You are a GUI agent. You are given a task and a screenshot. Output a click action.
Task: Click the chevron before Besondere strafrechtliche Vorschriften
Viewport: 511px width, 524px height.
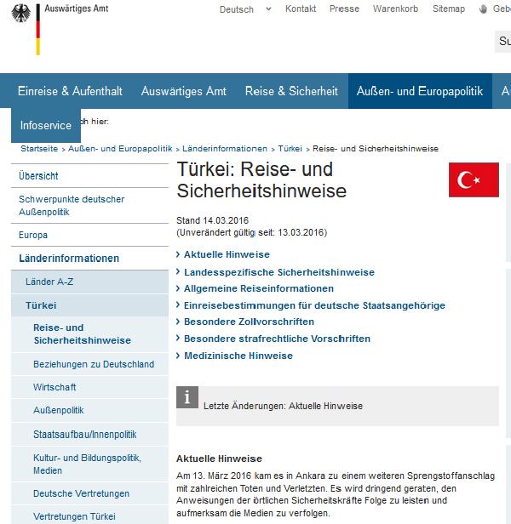[178, 339]
